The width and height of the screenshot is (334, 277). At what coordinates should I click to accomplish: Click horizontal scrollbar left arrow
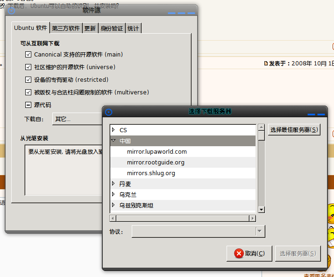[113, 219]
